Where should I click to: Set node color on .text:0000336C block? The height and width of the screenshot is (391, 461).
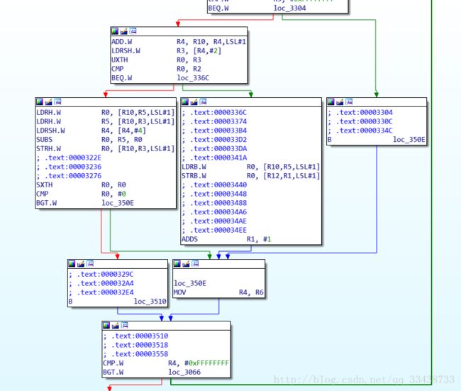pos(185,102)
